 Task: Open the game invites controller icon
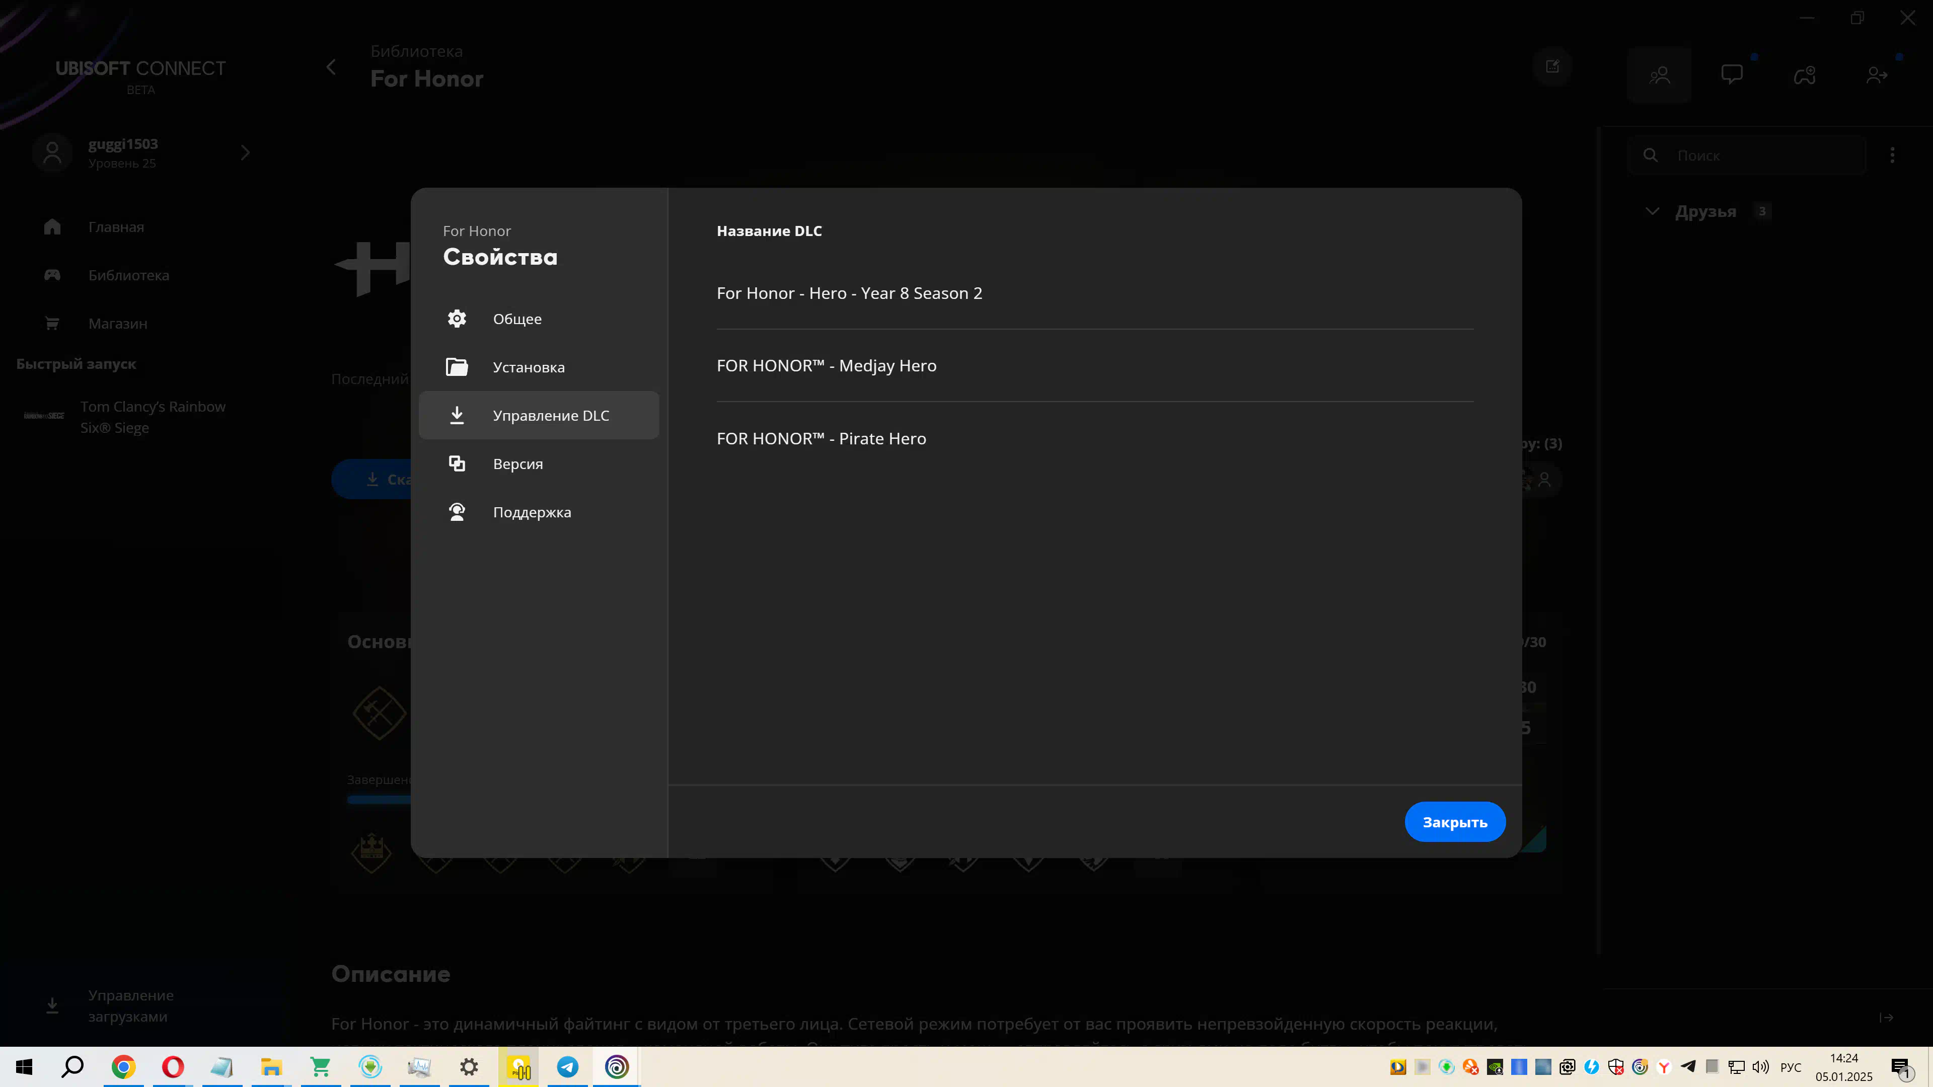pos(1805,74)
